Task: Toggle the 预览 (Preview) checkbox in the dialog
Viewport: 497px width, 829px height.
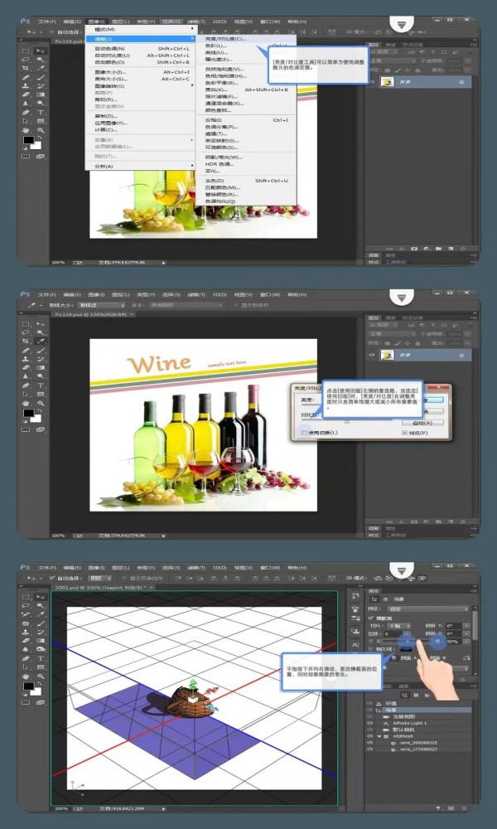Action: (x=405, y=433)
